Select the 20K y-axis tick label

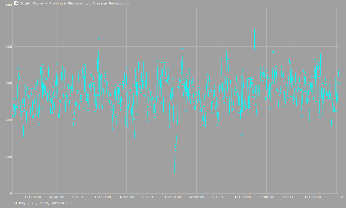(9, 120)
